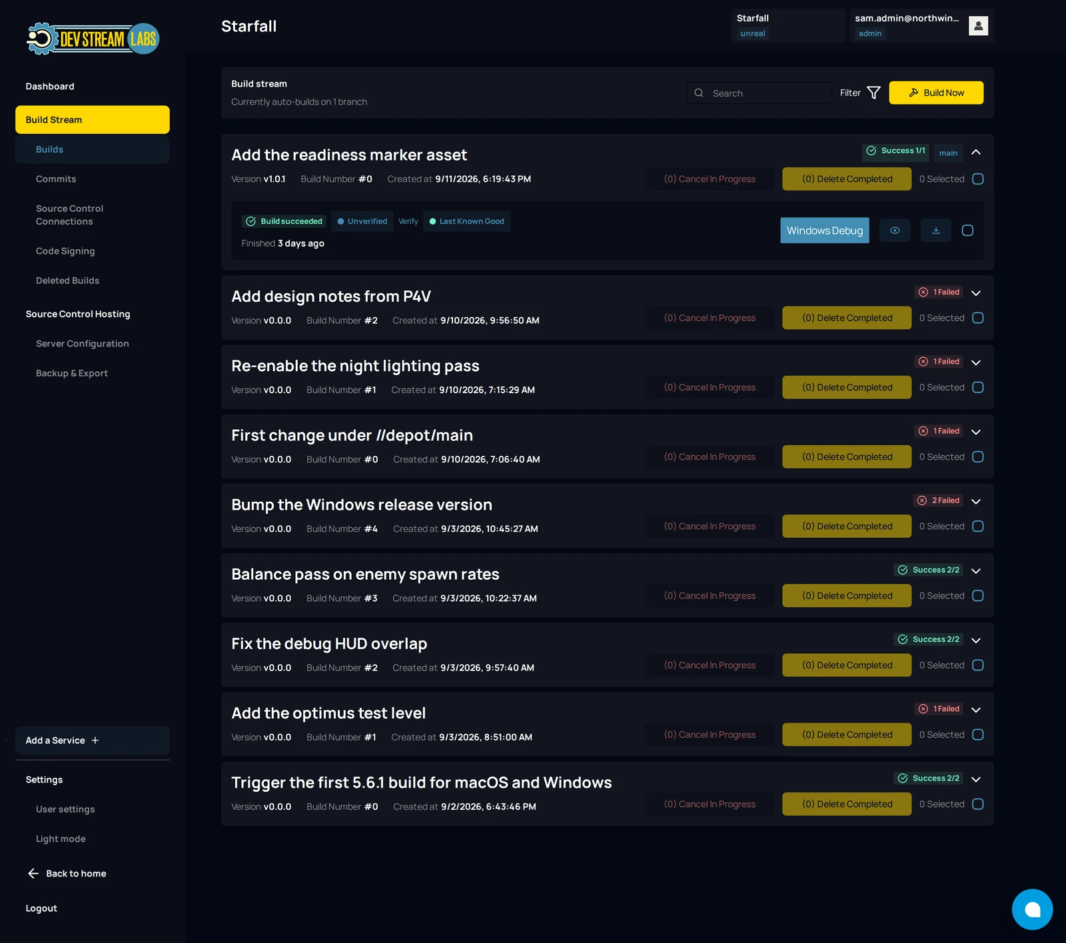Viewport: 1066px width, 943px height.
Task: Open Code Signing page
Action: 65,251
